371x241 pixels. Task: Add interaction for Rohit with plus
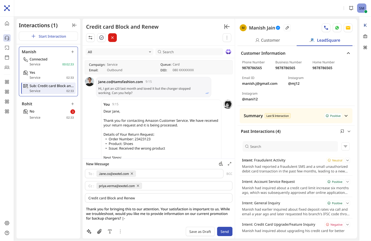(72, 104)
